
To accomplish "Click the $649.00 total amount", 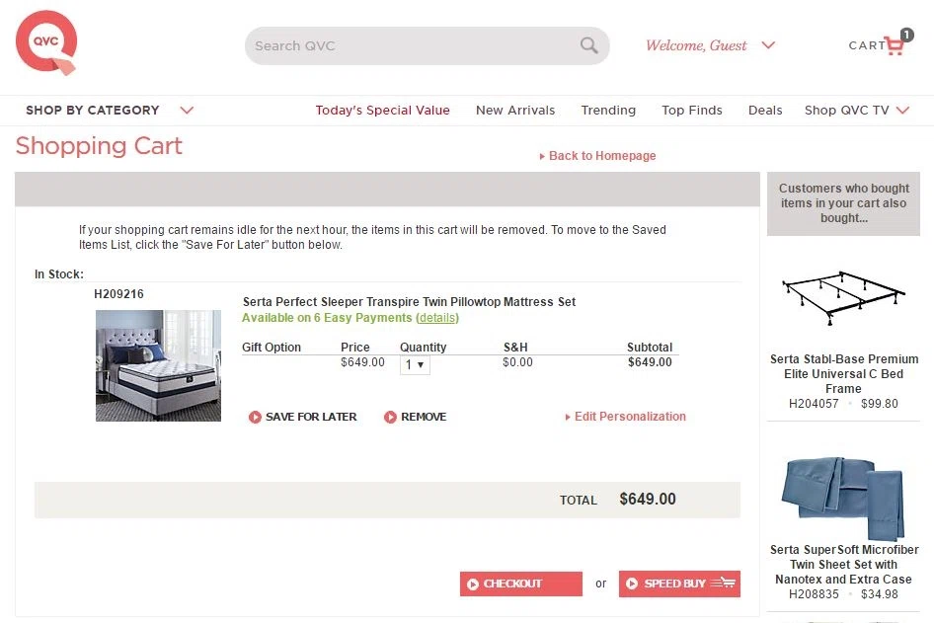I will 648,500.
